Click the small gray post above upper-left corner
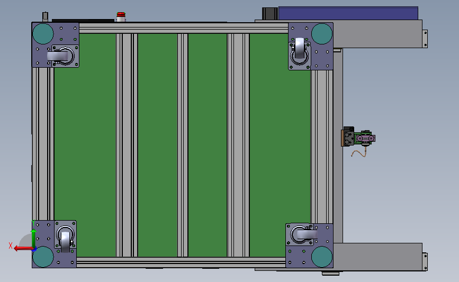The image size is (459, 282). pyautogui.click(x=45, y=17)
